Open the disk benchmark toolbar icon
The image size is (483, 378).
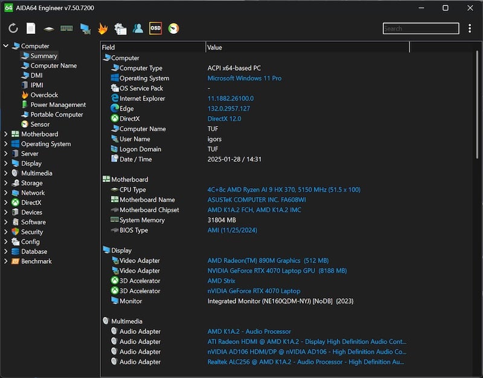[49, 29]
